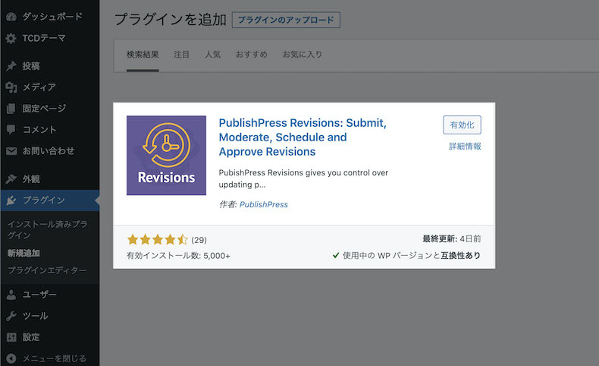Viewport: 599px width, 366px height.
Task: Click the green compatibility checkmark icon
Action: tap(336, 255)
